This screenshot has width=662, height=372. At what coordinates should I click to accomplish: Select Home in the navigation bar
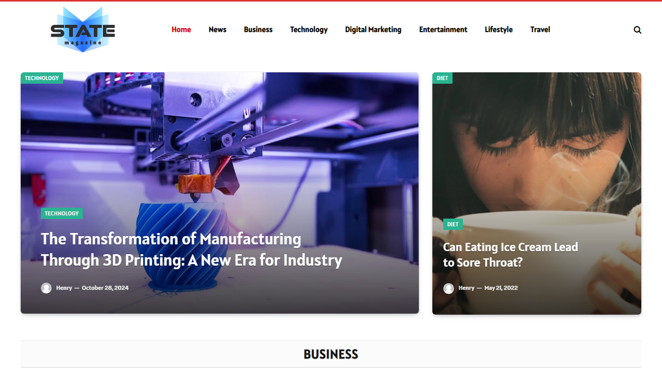pos(181,29)
